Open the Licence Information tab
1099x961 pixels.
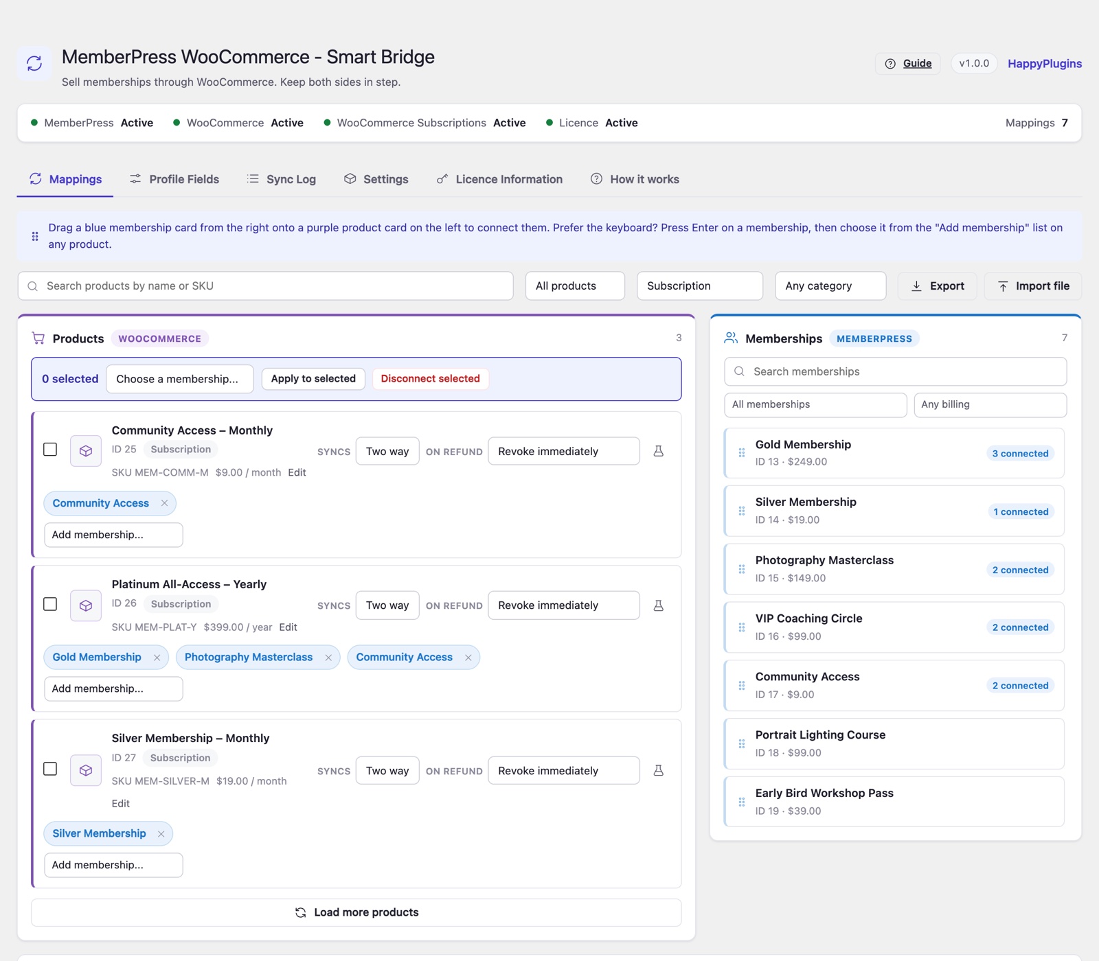tap(499, 179)
